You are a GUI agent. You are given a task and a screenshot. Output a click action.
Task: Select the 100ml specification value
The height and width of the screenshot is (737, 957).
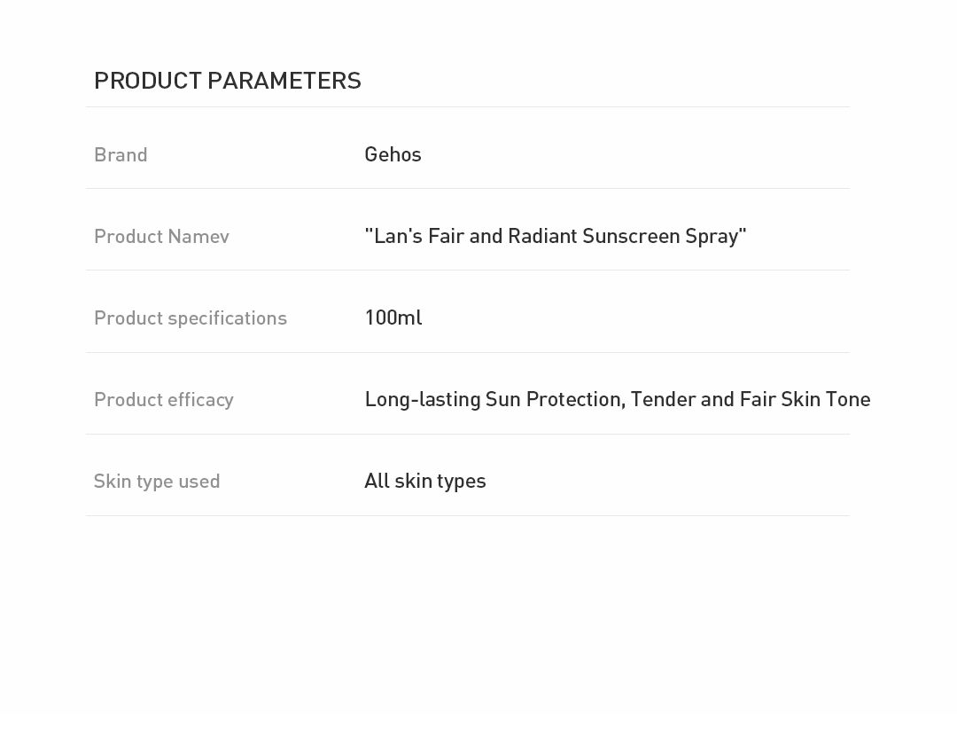click(x=393, y=318)
